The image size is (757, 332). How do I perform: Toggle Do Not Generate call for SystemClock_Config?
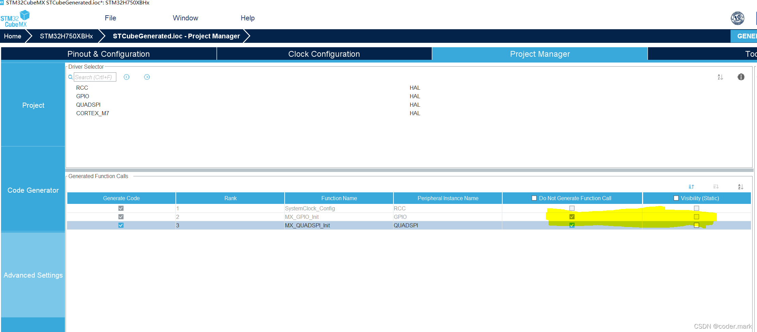pos(572,208)
